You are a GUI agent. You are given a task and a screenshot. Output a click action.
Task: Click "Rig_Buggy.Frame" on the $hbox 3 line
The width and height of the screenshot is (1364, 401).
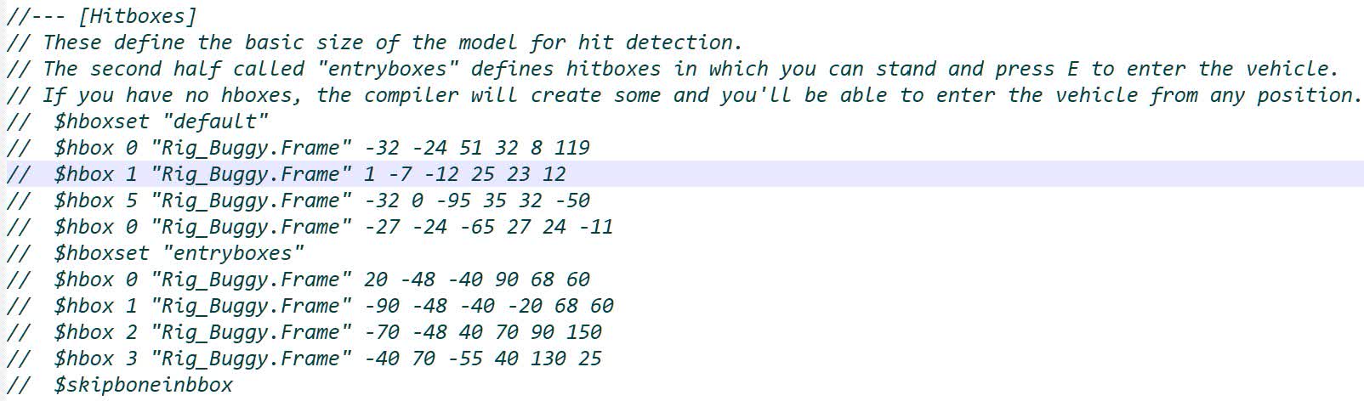(x=250, y=359)
